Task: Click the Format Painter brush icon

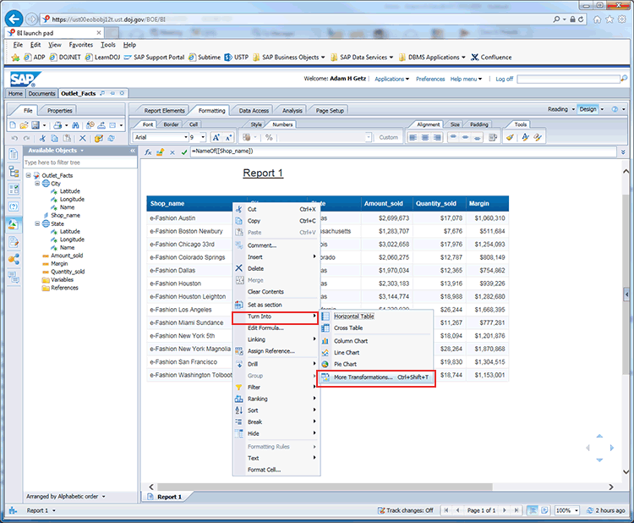Action: [x=510, y=138]
